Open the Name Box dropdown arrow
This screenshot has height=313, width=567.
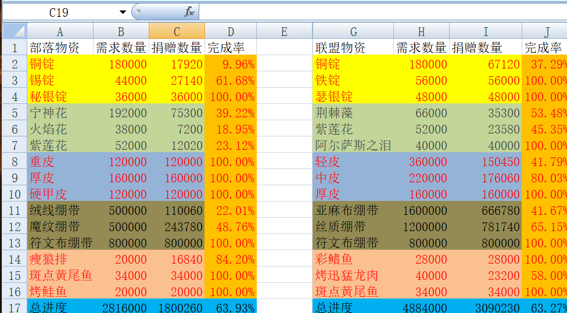pos(123,12)
